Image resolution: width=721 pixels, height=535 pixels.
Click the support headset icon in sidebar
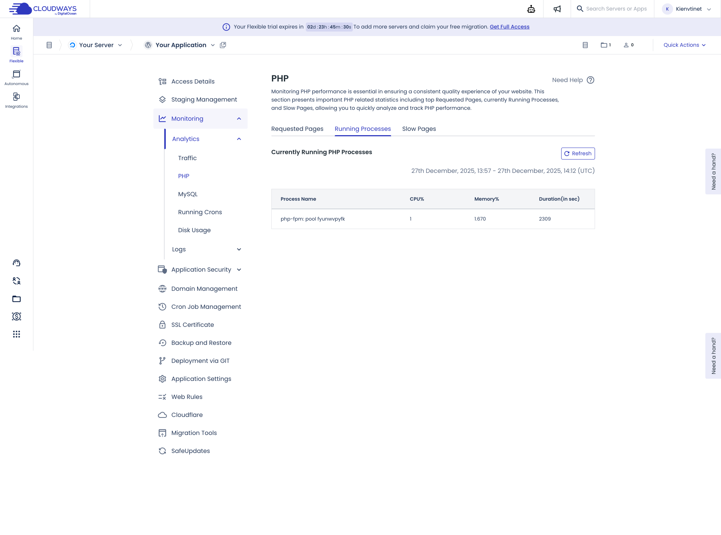[x=17, y=263]
